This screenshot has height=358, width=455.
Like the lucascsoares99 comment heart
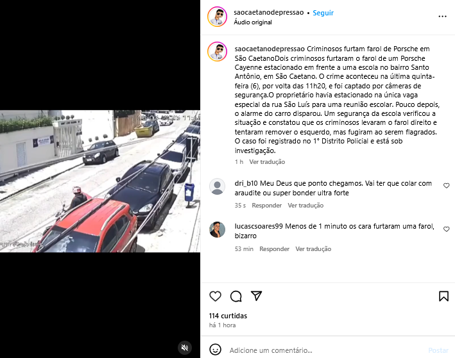446,229
